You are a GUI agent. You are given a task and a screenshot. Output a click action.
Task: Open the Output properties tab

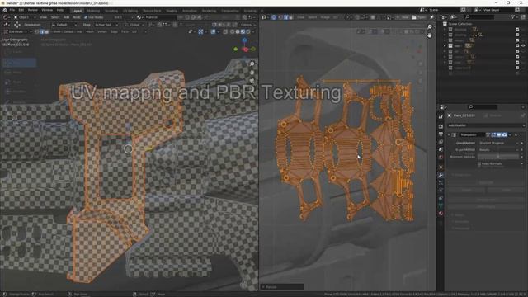click(x=441, y=134)
